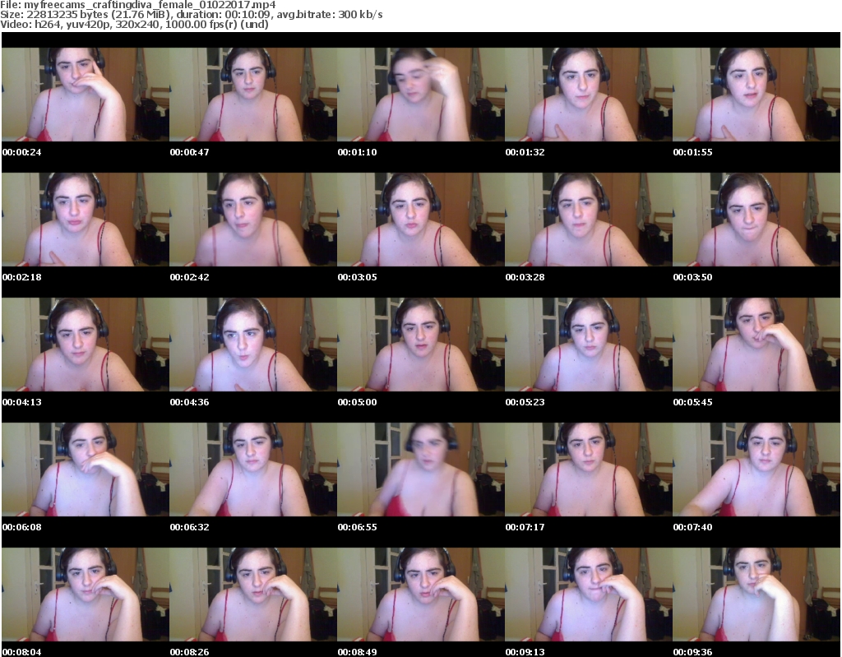
Task: Click the timestamp text 00:09:36
Action: (692, 651)
